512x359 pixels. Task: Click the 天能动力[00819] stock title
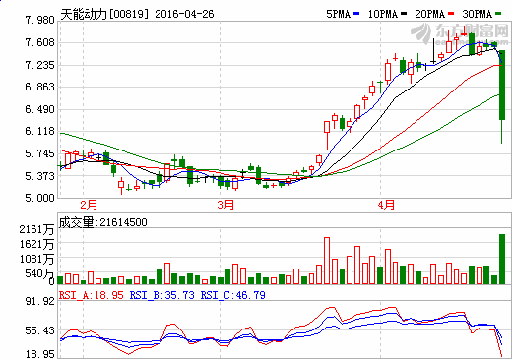(x=104, y=14)
